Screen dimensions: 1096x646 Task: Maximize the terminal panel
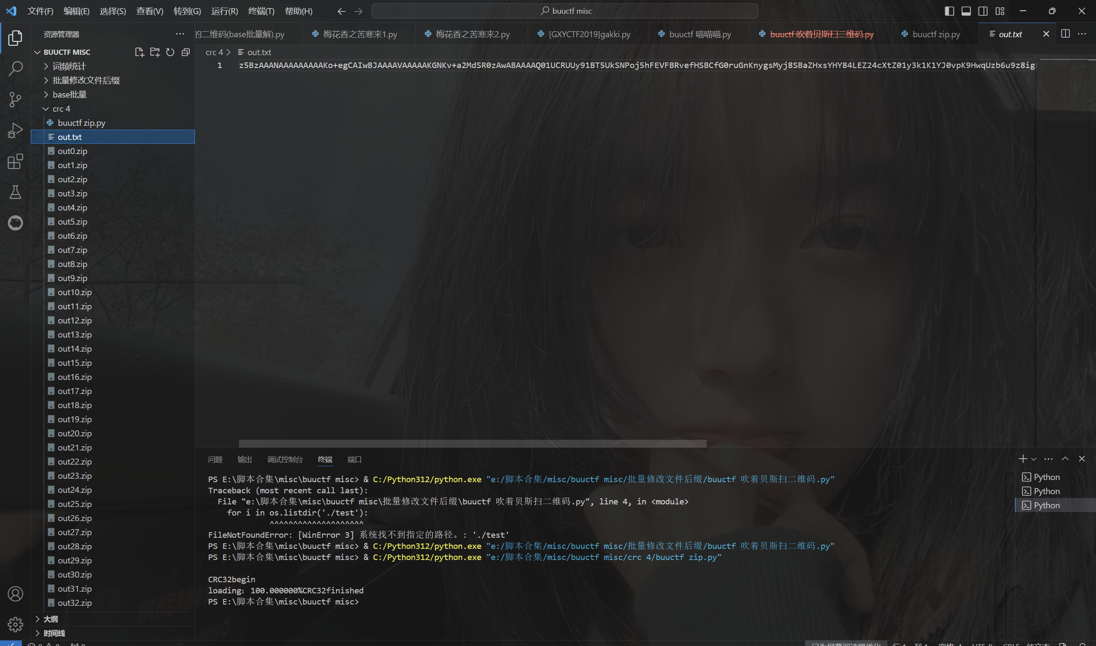[1065, 459]
